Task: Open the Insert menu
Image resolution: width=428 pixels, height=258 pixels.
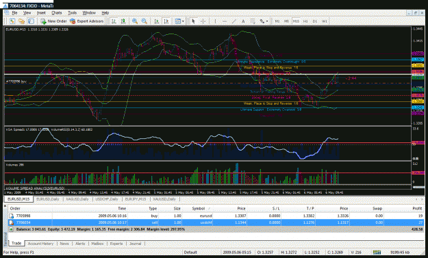Action: [x=41, y=12]
